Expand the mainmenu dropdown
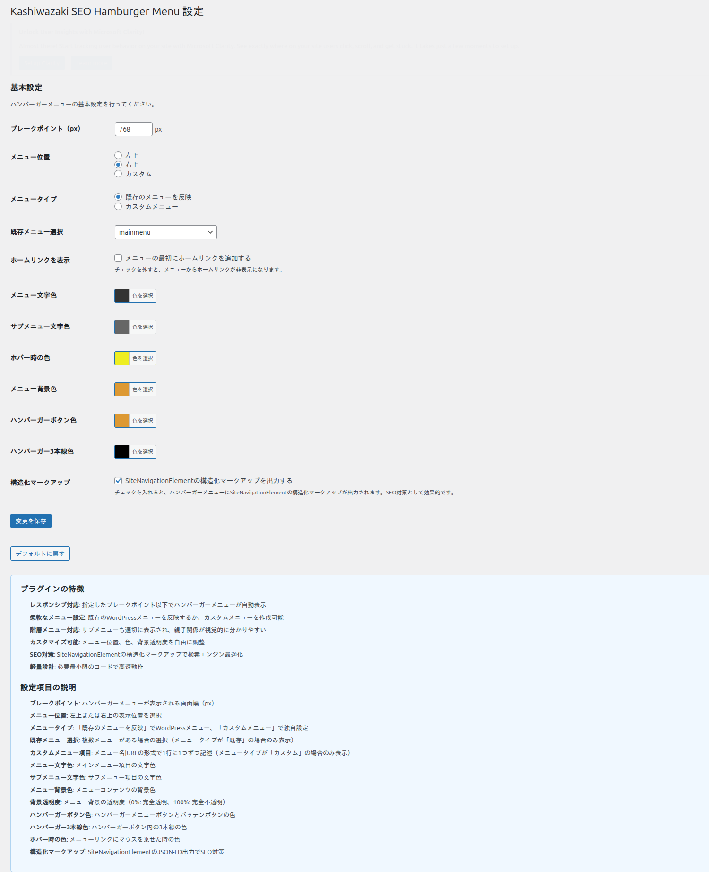The image size is (709, 872). tap(165, 232)
